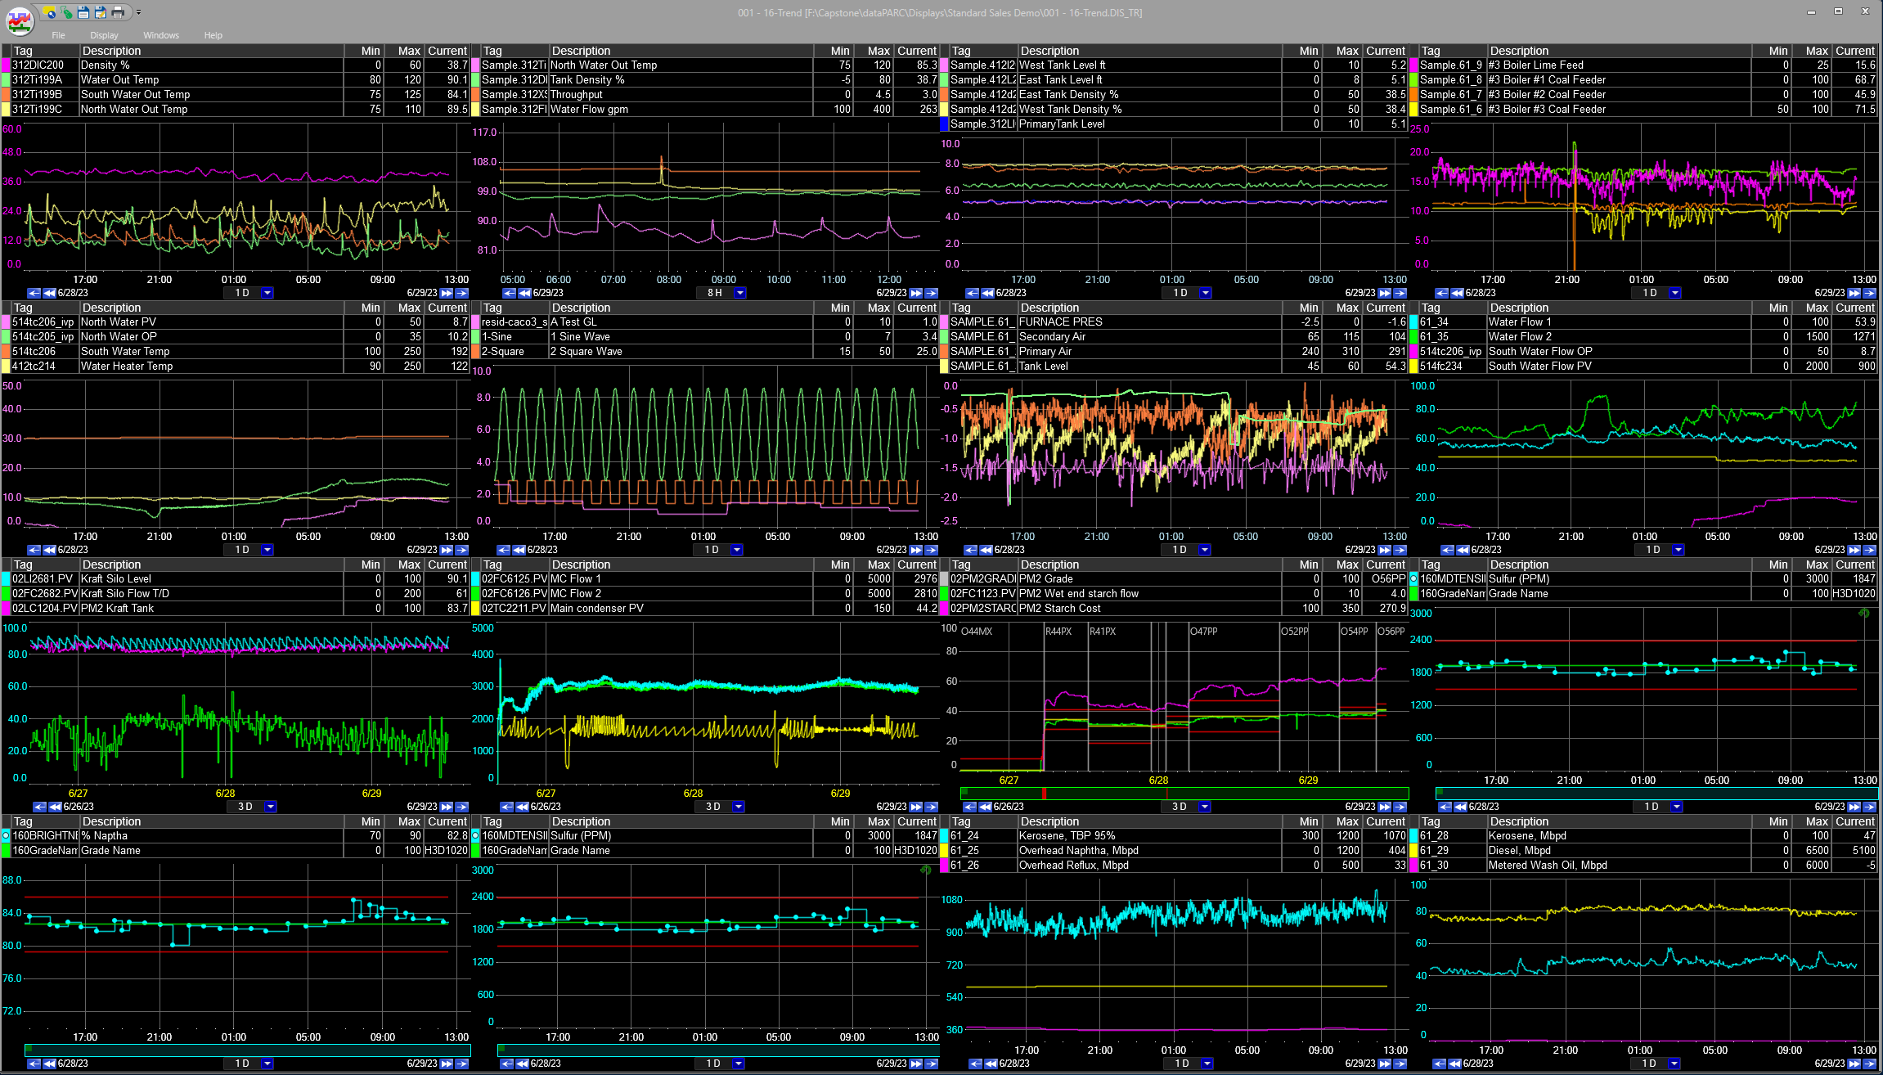Image resolution: width=1883 pixels, height=1075 pixels.
Task: Select the Metered Wash Oil, Mbpd row
Action: click(x=1643, y=866)
